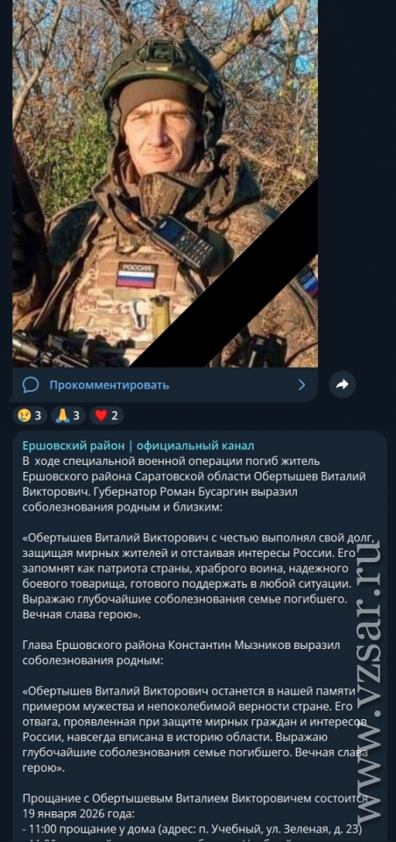Open Ершовский район официальный канал link
Screen dimensions: 396x842
point(138,446)
